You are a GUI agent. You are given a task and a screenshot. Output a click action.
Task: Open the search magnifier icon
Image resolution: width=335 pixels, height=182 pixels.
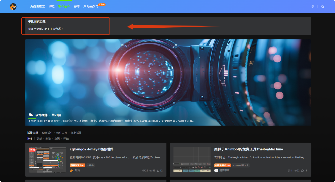[322, 6]
